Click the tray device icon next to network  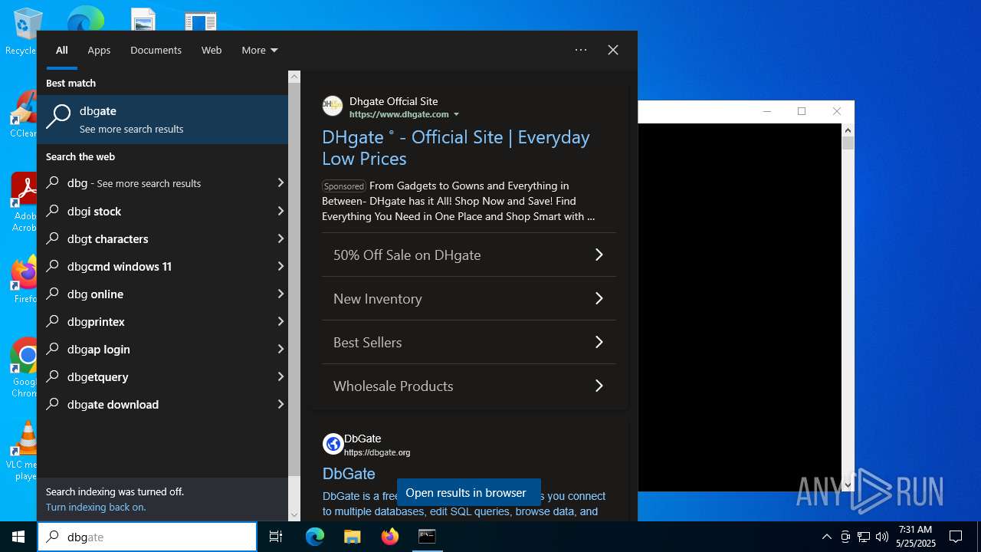click(x=845, y=537)
